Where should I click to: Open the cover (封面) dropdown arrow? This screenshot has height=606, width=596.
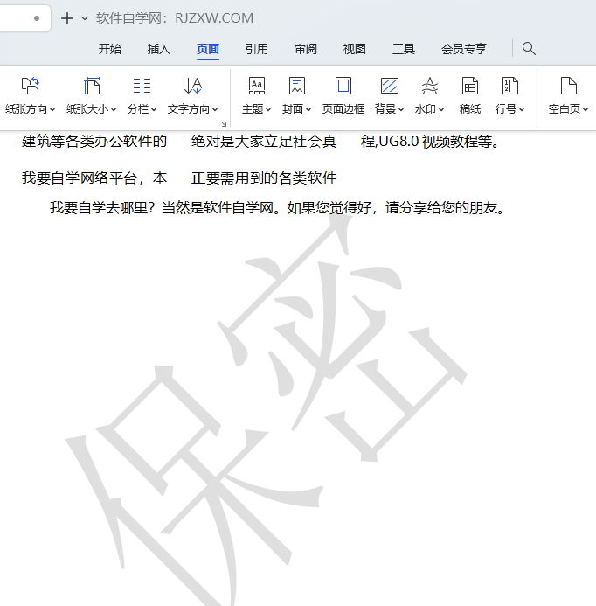click(x=308, y=110)
